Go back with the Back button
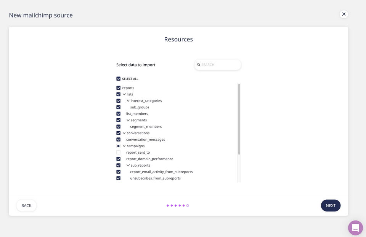This screenshot has height=237, width=366. (26, 205)
